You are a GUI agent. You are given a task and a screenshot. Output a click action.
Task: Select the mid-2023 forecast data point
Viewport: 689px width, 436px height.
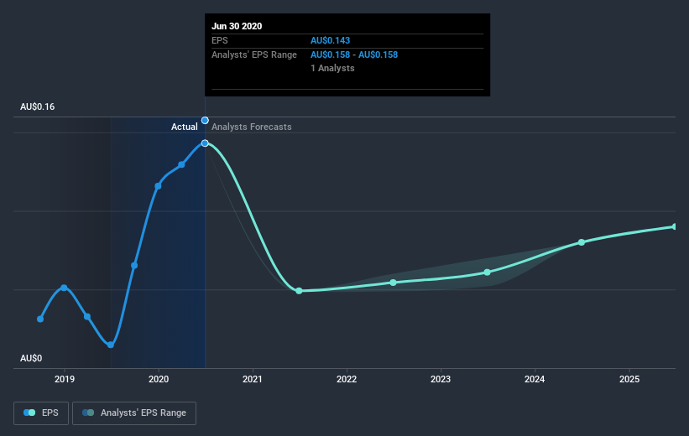tap(488, 272)
